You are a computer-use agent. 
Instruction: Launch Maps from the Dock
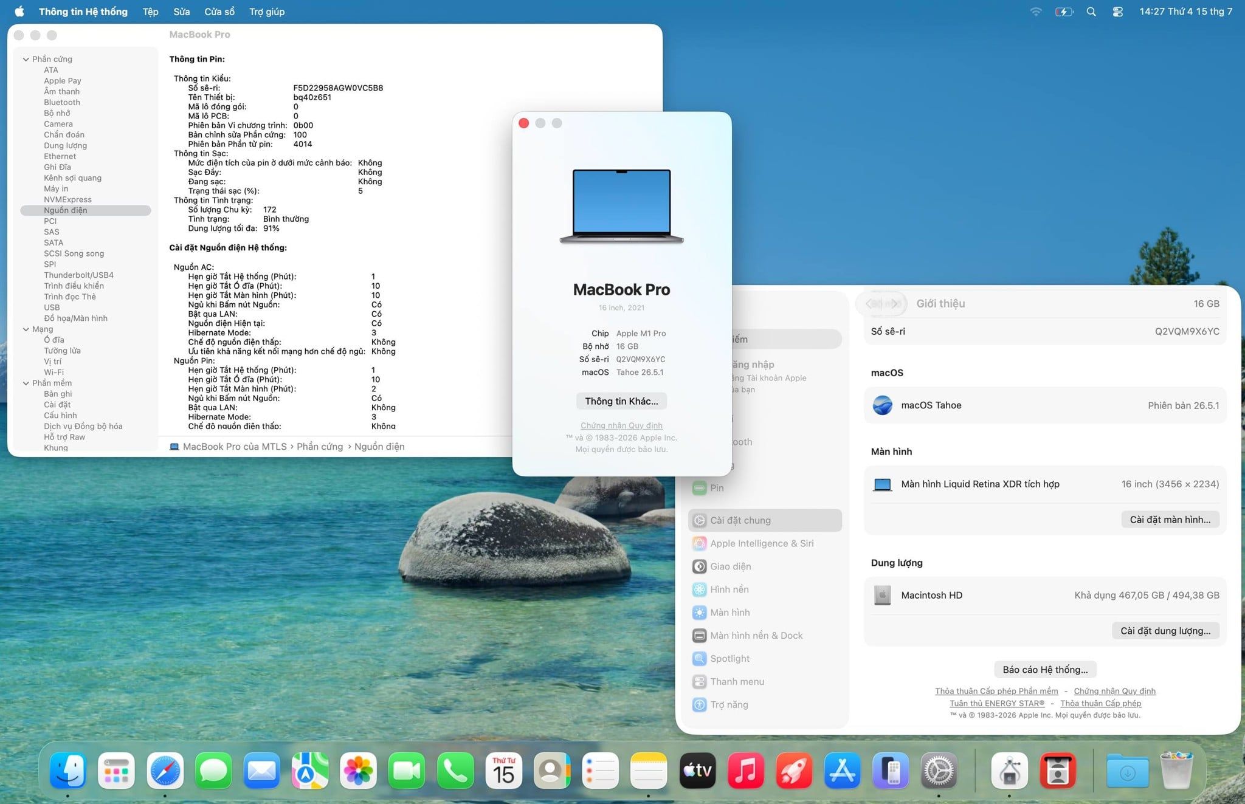310,771
